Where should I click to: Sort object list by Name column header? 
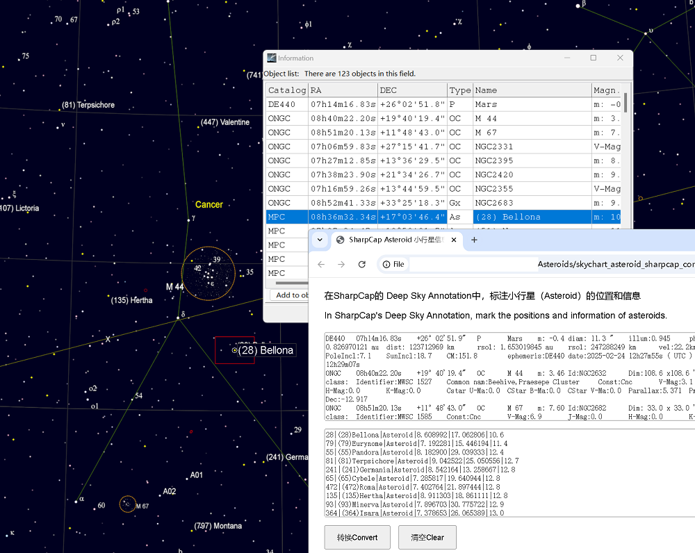coord(531,90)
